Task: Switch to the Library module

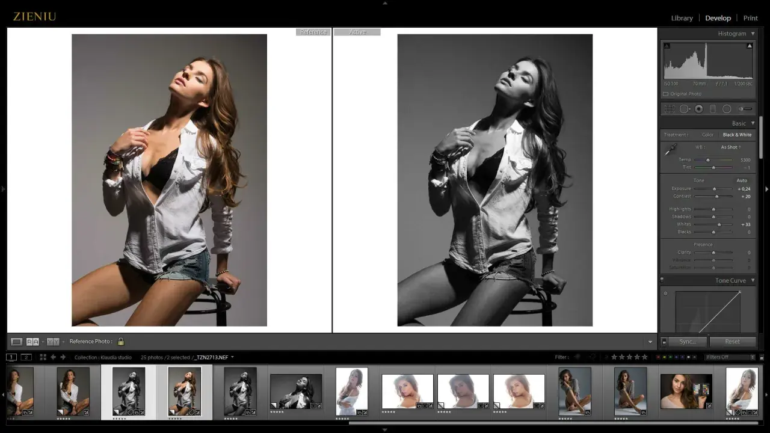Action: tap(682, 18)
